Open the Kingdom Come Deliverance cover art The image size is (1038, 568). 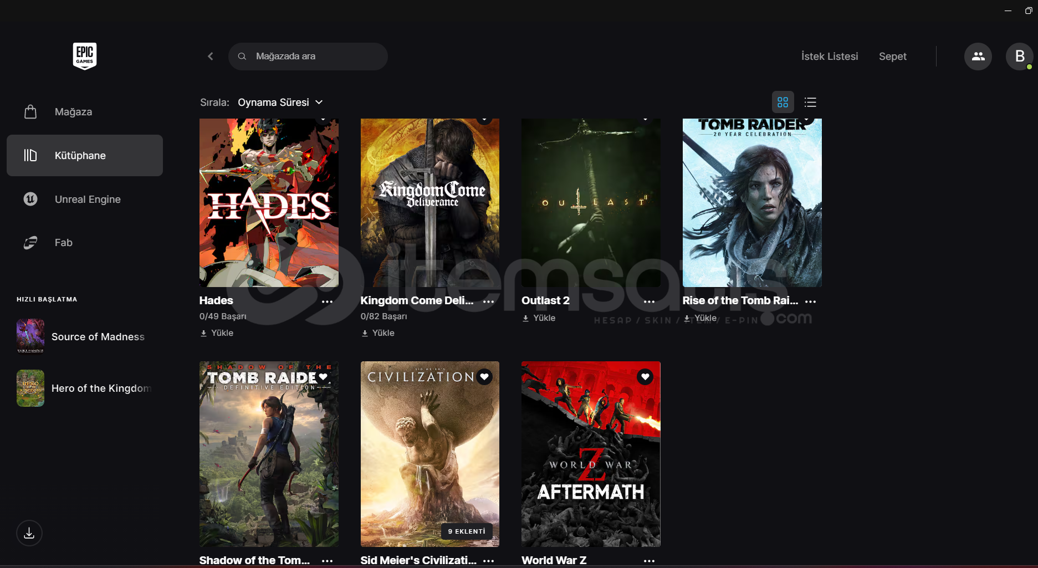coord(430,203)
